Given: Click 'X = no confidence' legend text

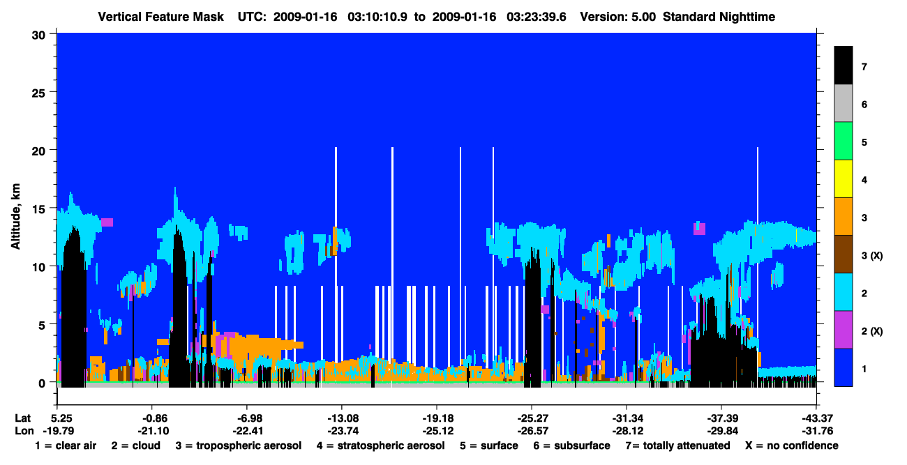Looking at the screenshot, I should tap(792, 445).
